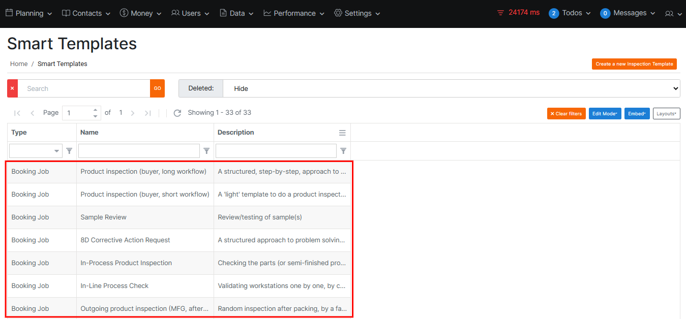
Task: Open the Deleted Hide dropdown
Action: tap(451, 88)
